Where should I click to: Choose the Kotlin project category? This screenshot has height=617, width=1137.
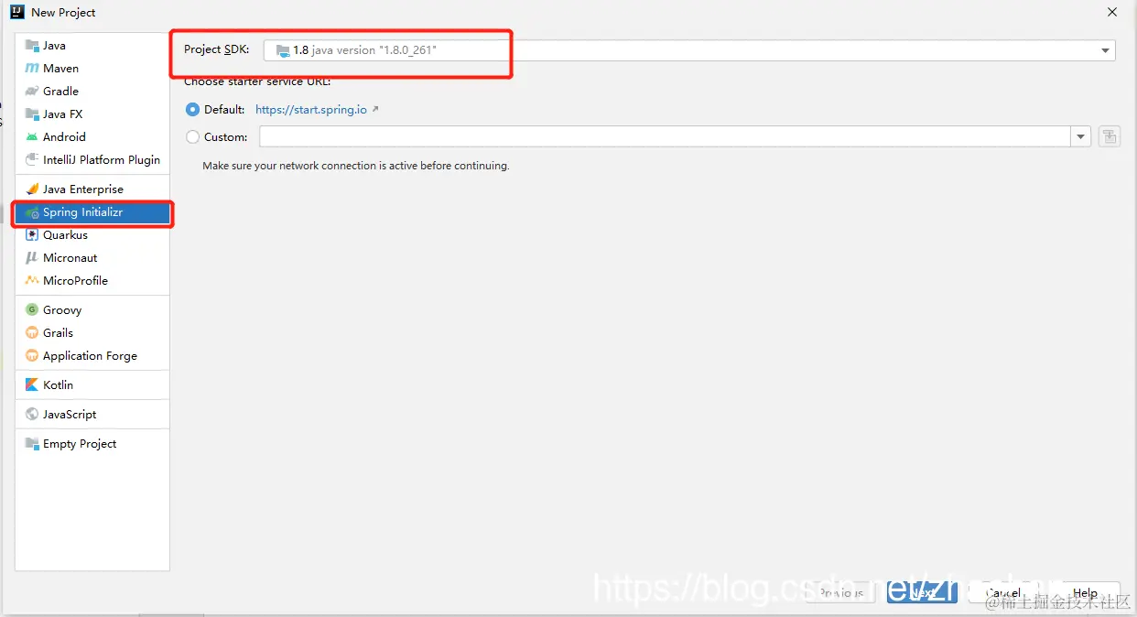[92, 385]
